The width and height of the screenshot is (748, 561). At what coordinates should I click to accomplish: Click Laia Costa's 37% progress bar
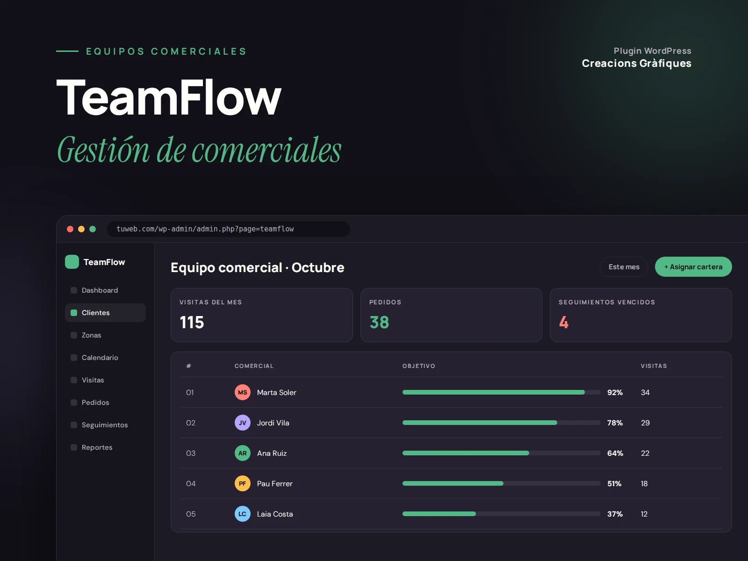pos(501,514)
